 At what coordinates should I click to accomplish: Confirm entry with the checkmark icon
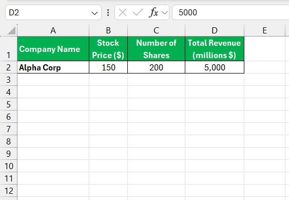(138, 12)
